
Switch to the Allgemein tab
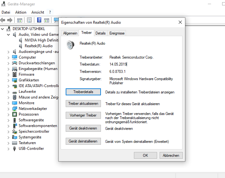pos(70,33)
